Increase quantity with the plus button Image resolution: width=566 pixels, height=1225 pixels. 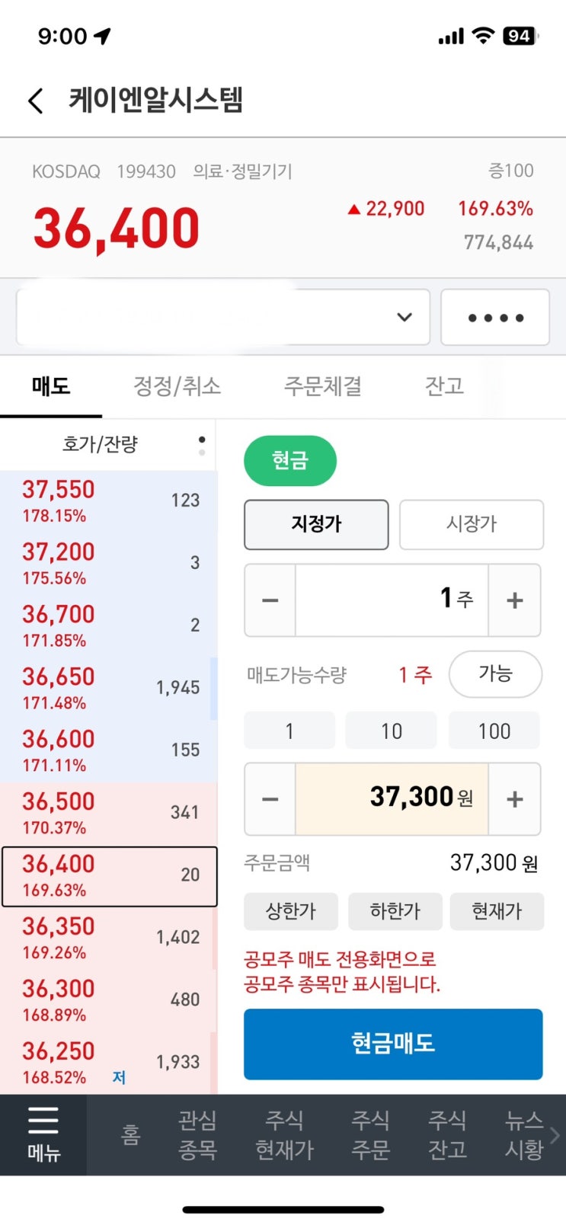click(x=514, y=600)
